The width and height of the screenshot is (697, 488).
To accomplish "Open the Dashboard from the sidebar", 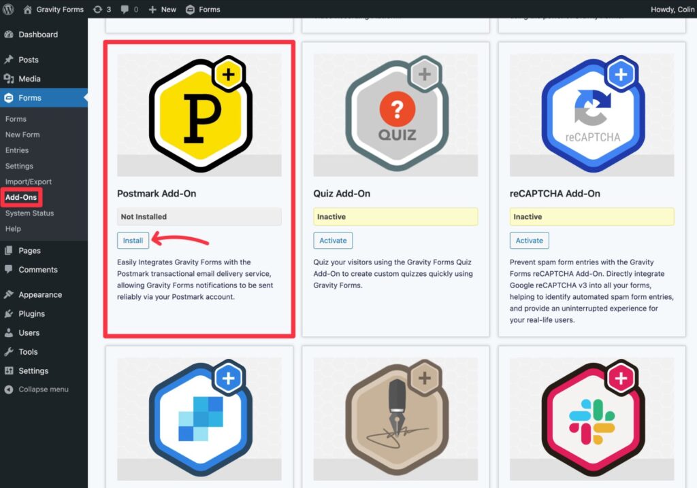I will [35, 34].
